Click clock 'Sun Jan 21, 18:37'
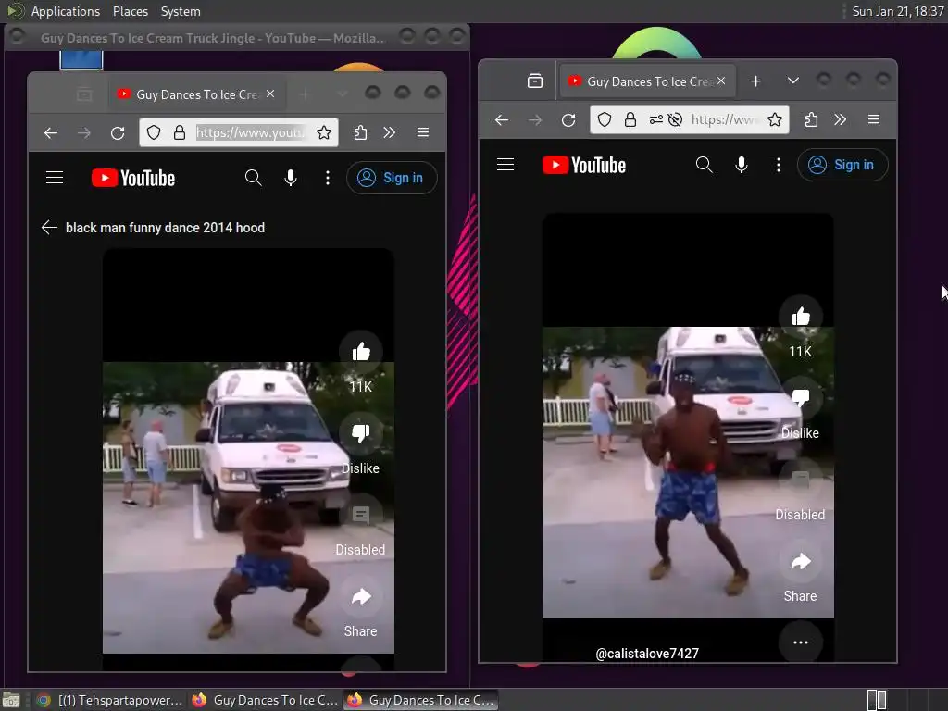948x711 pixels. coord(897,11)
